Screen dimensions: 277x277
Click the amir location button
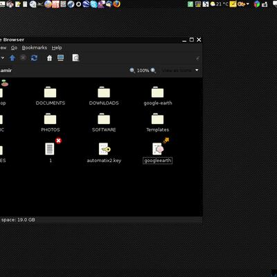point(6,71)
